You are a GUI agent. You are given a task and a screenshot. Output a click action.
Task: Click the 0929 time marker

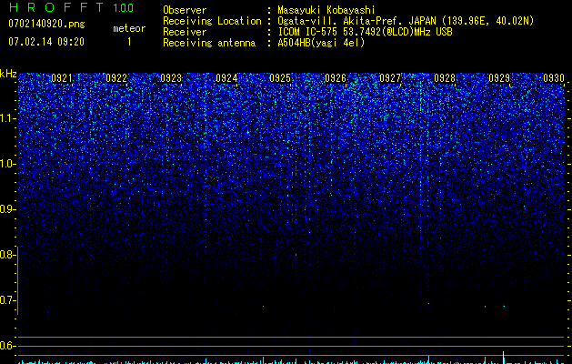[499, 78]
